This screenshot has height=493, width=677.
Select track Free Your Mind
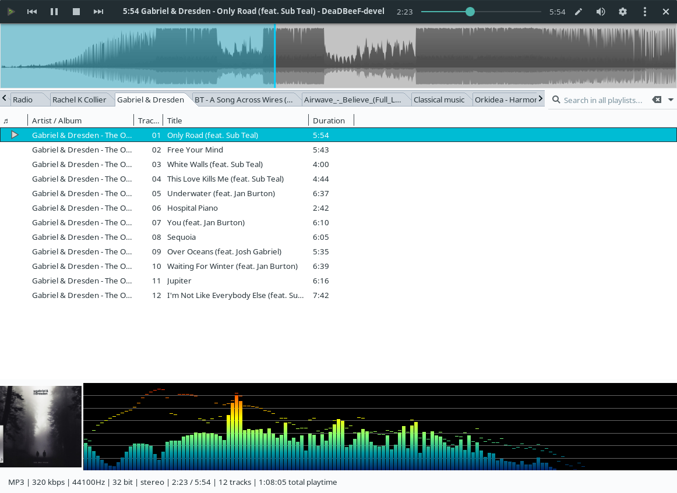click(x=338, y=150)
